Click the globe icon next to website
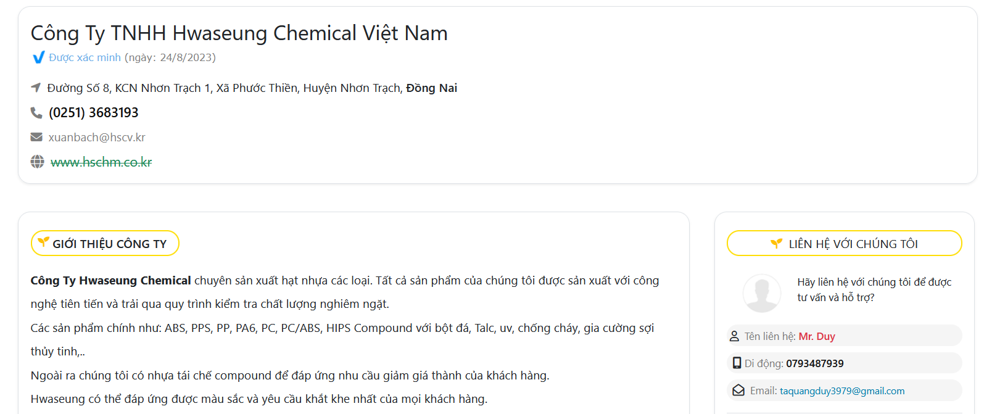 (37, 162)
